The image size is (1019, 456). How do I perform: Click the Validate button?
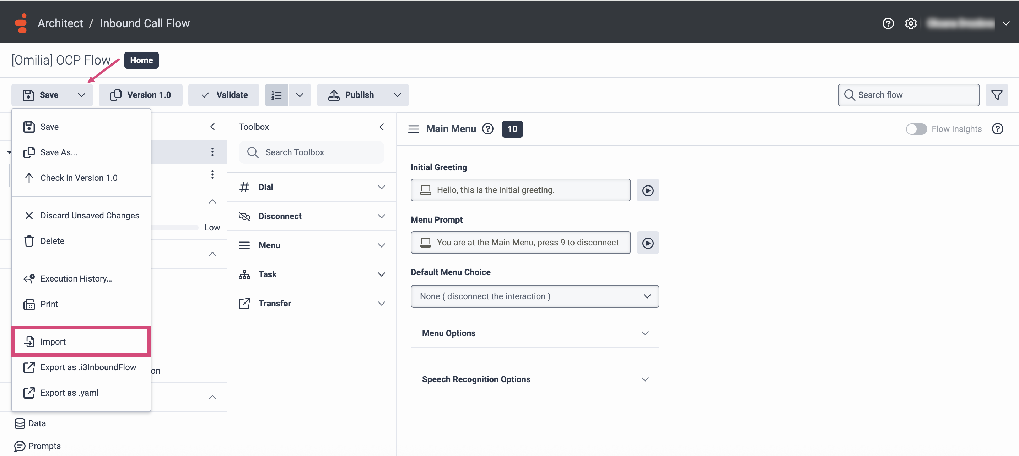pyautogui.click(x=224, y=95)
